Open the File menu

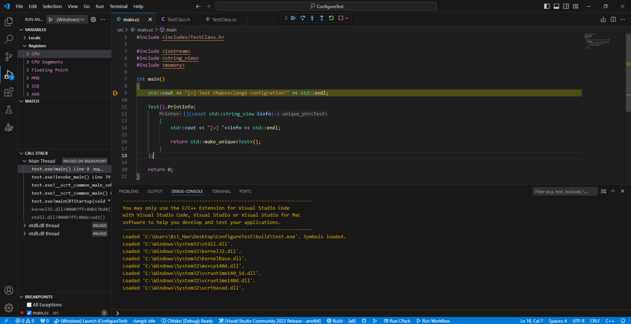pyautogui.click(x=19, y=6)
